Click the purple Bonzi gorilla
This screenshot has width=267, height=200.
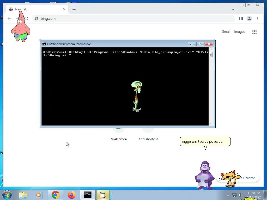tap(204, 175)
